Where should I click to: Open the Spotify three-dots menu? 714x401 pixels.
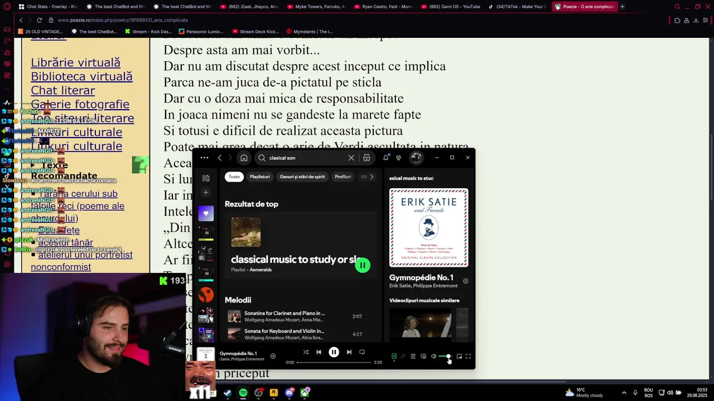(x=204, y=158)
